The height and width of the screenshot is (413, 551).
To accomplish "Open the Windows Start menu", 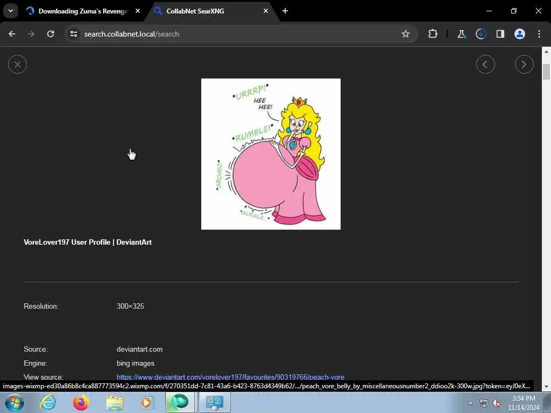I will pos(14,402).
